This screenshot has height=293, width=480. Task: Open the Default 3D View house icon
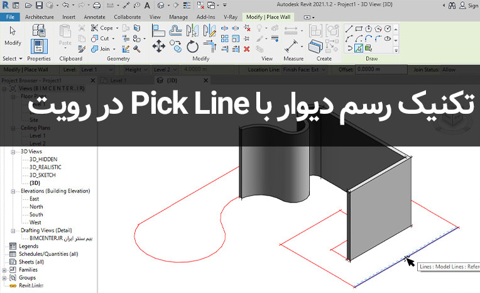pos(161,5)
